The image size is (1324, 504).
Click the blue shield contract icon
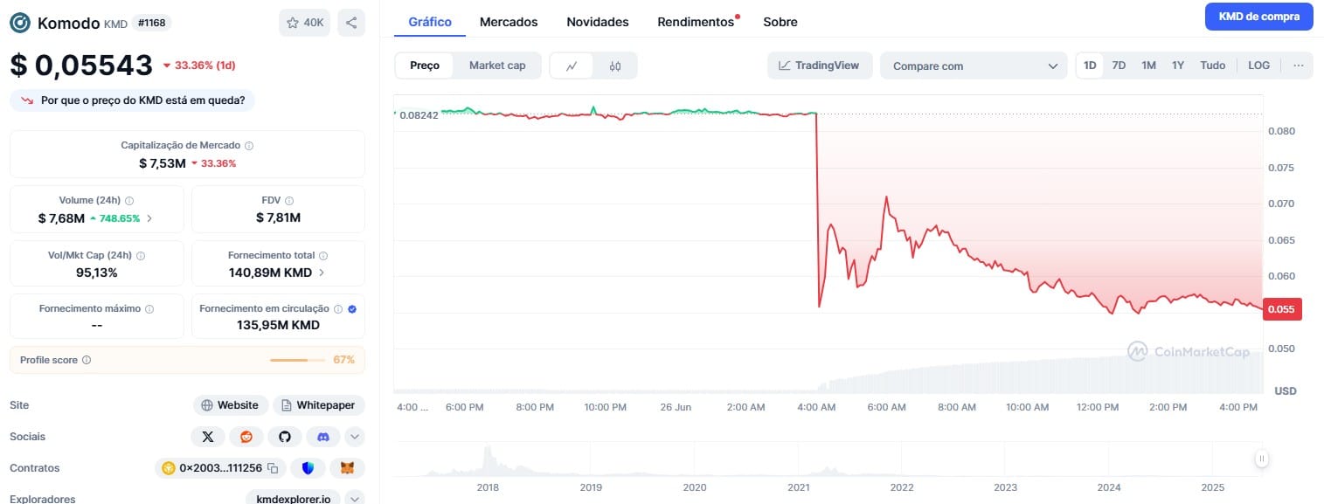(x=308, y=468)
